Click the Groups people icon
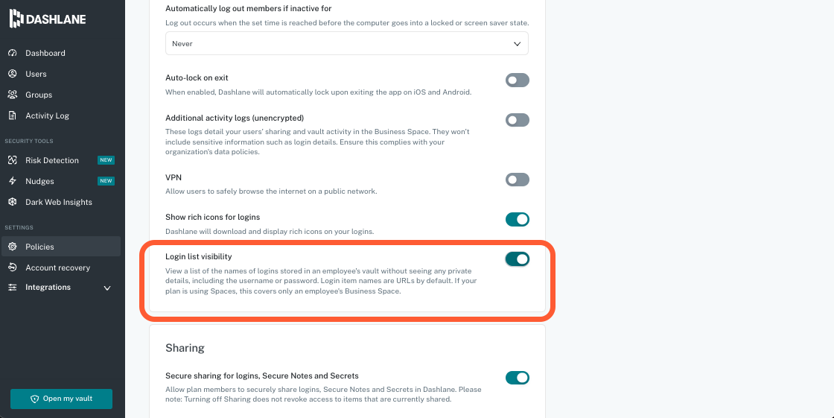 point(12,95)
